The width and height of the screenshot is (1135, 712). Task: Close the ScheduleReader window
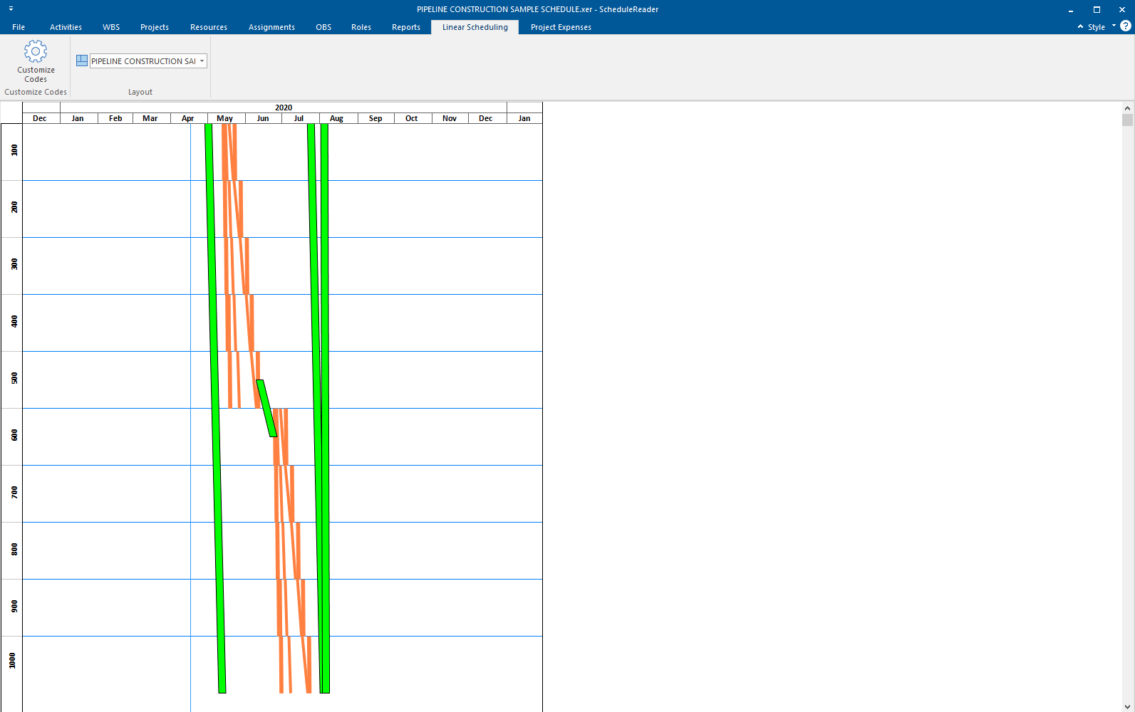pyautogui.click(x=1122, y=9)
